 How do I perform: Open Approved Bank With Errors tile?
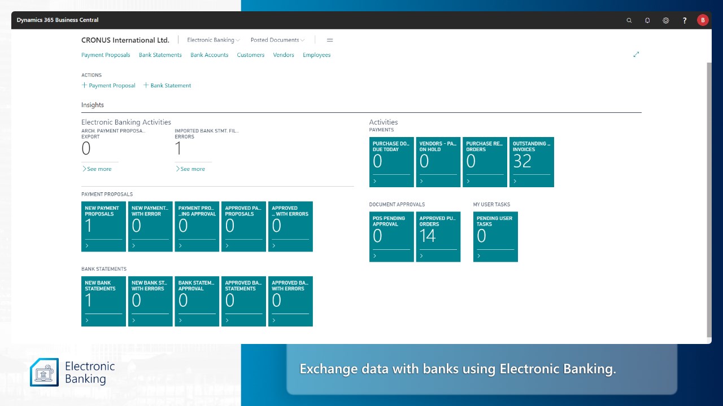coord(290,301)
